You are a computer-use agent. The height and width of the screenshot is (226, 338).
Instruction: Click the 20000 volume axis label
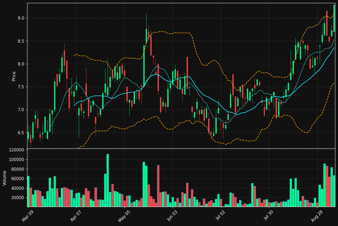click(17, 198)
